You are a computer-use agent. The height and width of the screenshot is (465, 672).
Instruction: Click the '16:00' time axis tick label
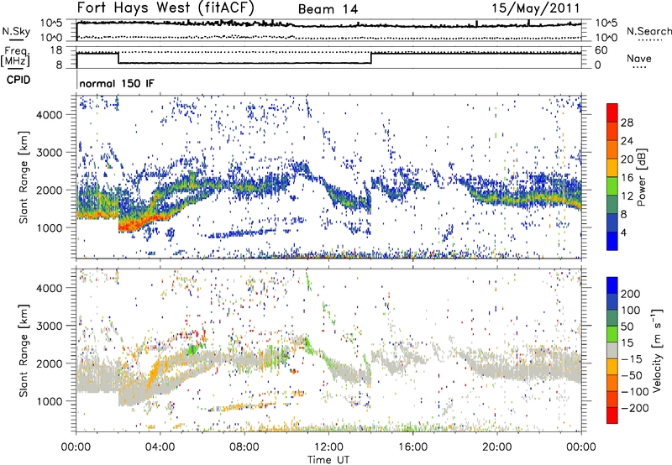point(412,447)
